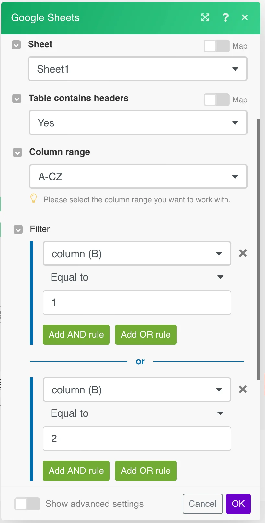Viewport: 265px width, 523px height.
Task: Collapse the Filter section chevron
Action: click(18, 229)
